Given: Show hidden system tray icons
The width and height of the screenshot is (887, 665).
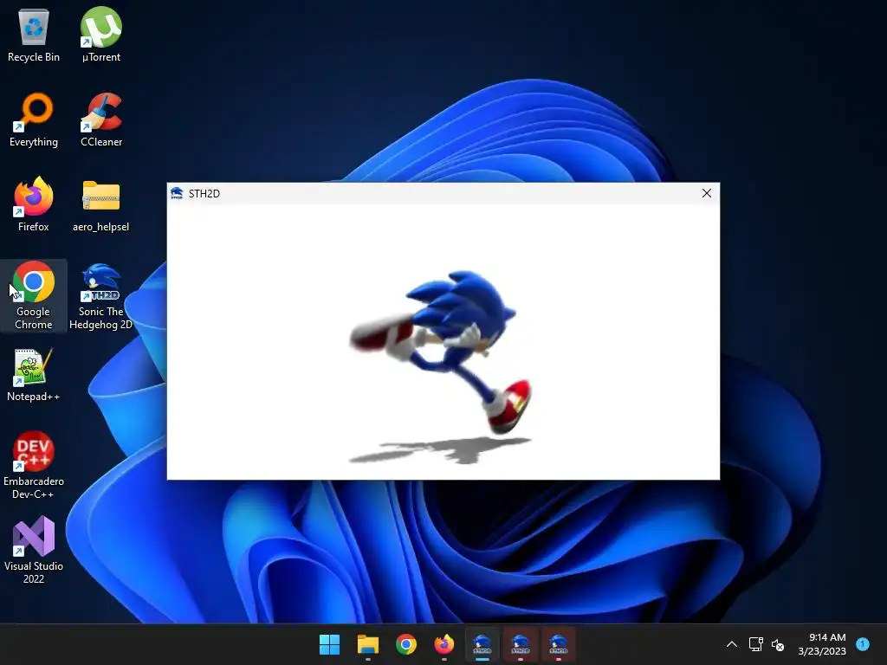Looking at the screenshot, I should [x=731, y=644].
